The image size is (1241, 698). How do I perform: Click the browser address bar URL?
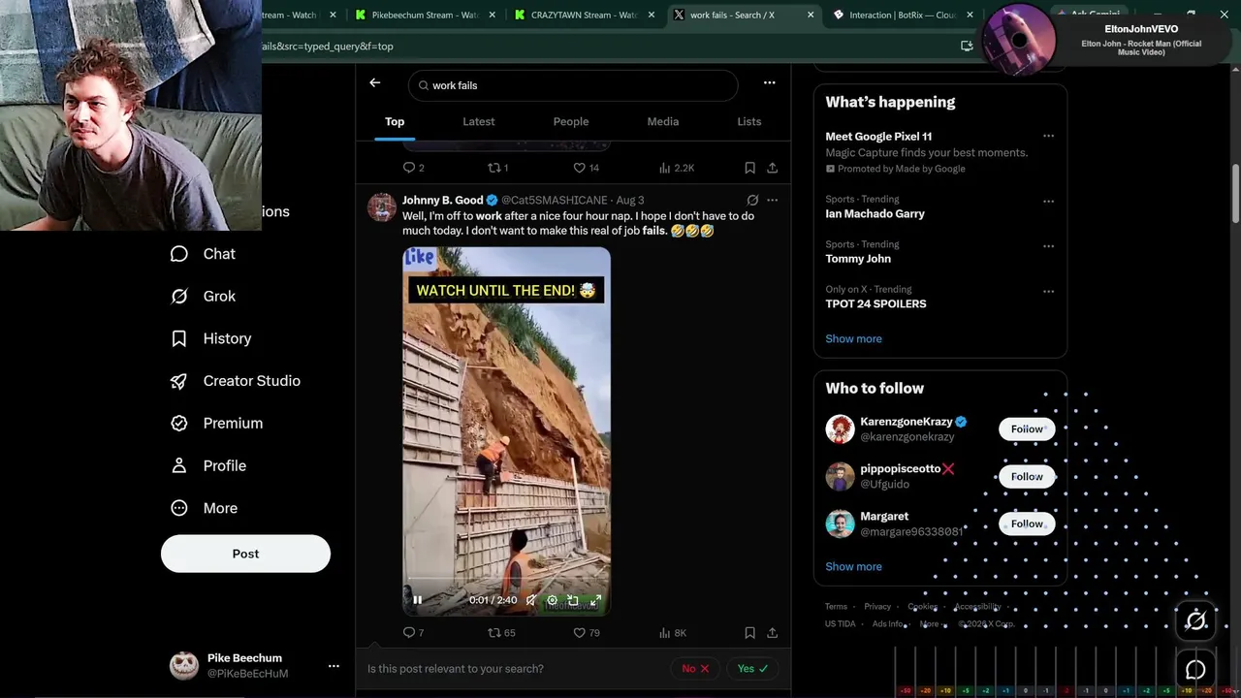(328, 46)
